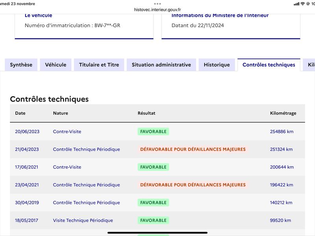Click FAVORABLE badge in the 17/06/2021 row
Screen dimensions: 315x236
point(153,167)
